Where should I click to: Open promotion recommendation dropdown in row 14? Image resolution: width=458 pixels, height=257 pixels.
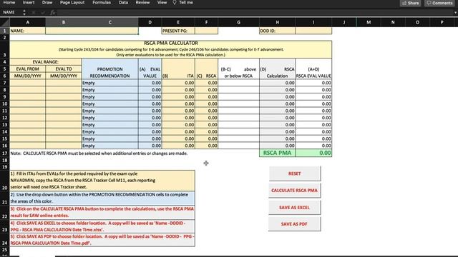pyautogui.click(x=109, y=131)
